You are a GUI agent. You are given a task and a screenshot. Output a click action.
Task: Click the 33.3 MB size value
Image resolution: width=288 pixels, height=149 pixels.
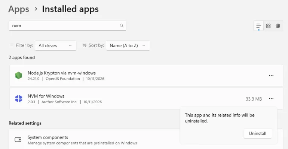pyautogui.click(x=254, y=99)
